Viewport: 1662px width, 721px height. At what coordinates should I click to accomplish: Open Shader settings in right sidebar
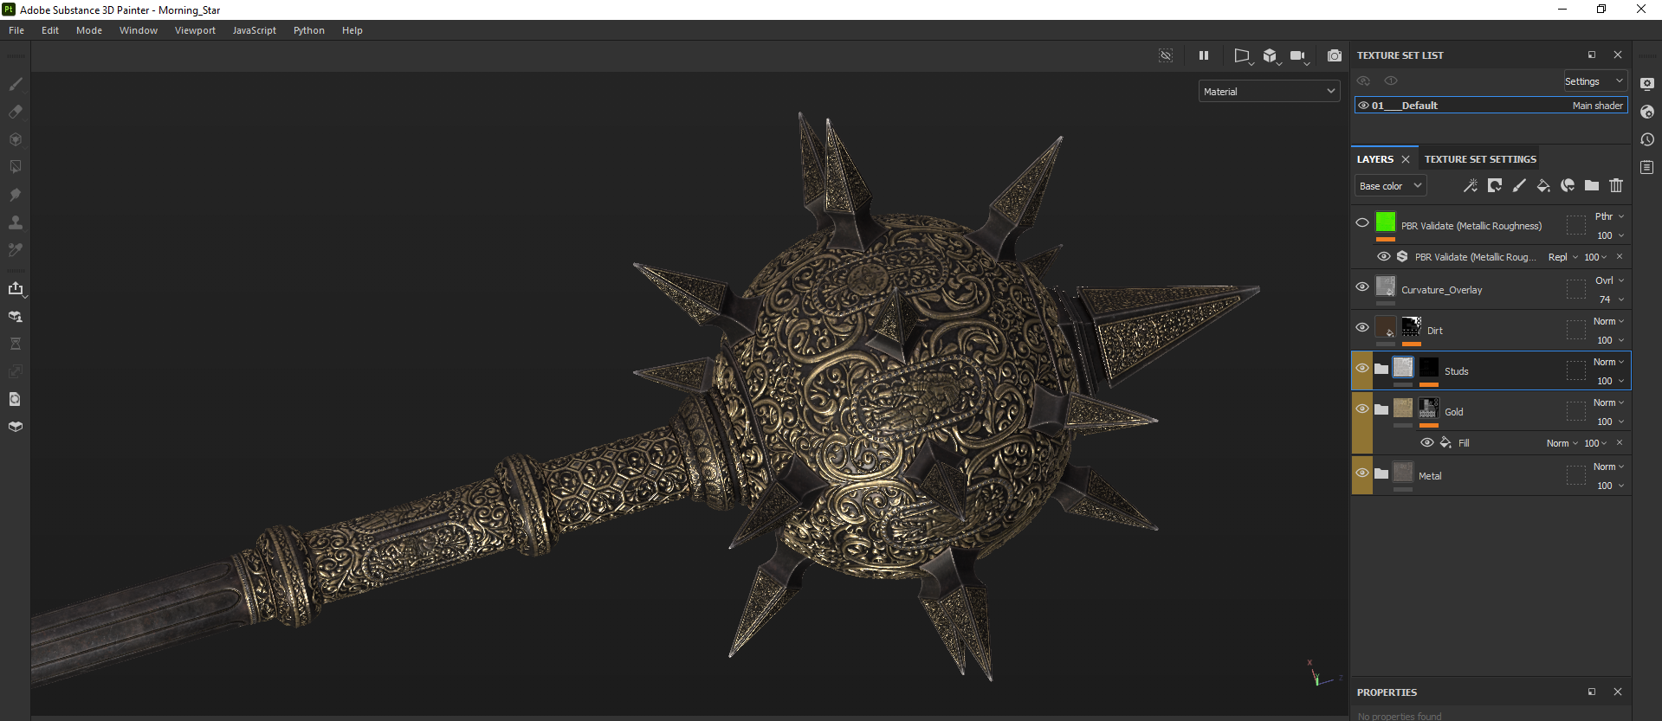tap(1647, 112)
